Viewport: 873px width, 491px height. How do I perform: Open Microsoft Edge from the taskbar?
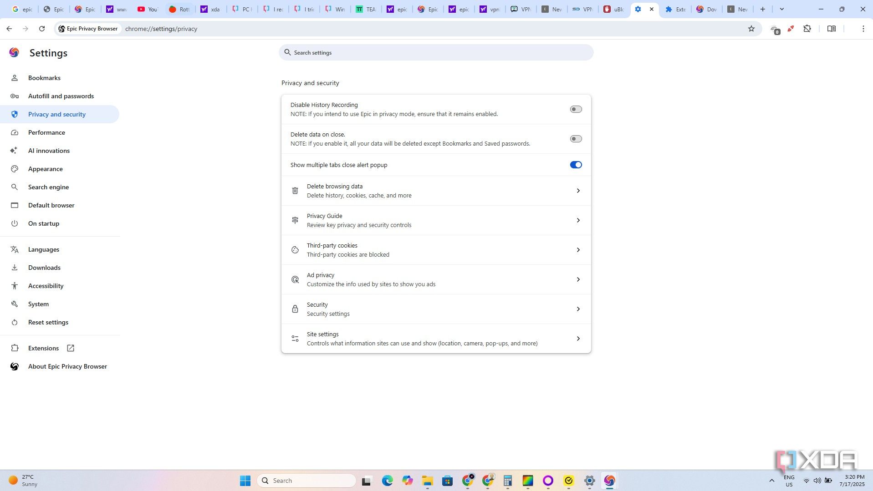(x=388, y=481)
